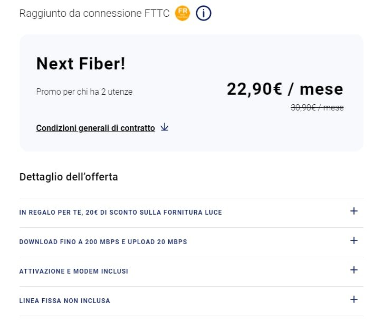Viewport: 383px width, 323px height.
Task: Click 'Raggiunto da connessione FTTC' text
Action: [94, 13]
